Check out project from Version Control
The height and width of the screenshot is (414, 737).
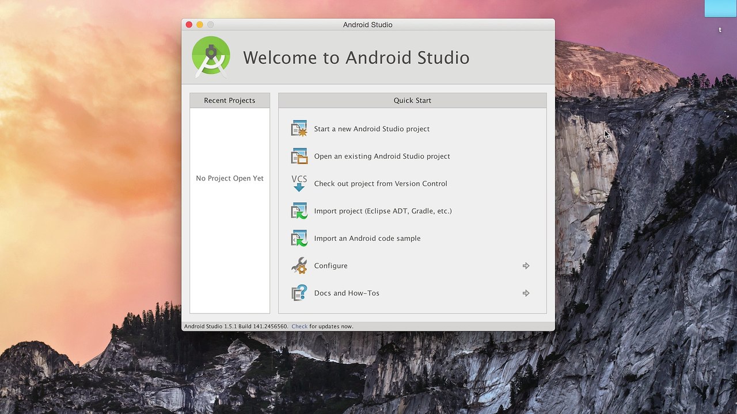(381, 183)
